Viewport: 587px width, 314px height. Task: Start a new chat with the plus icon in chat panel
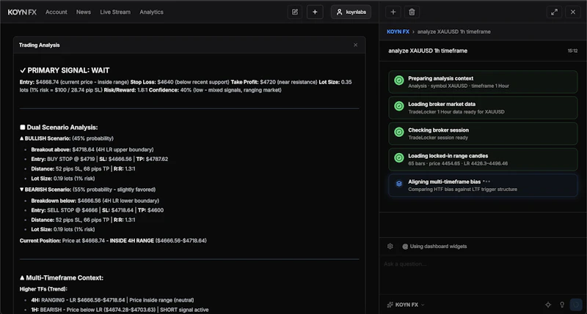coord(393,12)
